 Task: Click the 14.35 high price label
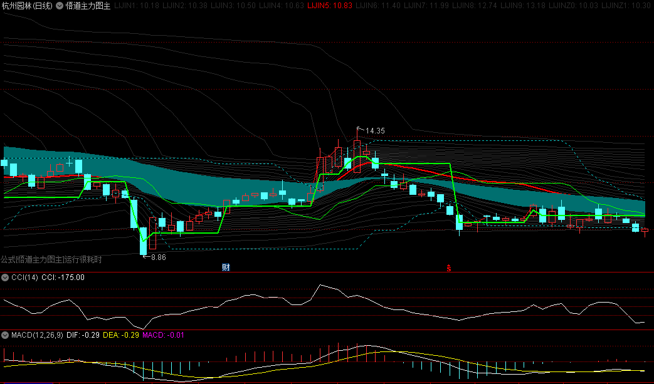(x=375, y=131)
